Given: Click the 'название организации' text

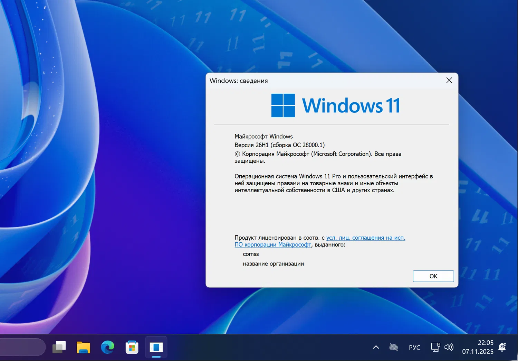Looking at the screenshot, I should click(273, 264).
